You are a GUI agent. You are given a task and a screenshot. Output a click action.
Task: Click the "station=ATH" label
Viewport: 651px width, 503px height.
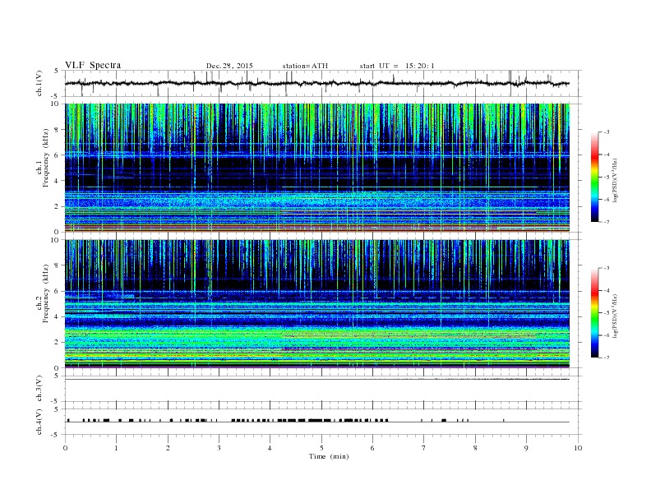point(305,66)
